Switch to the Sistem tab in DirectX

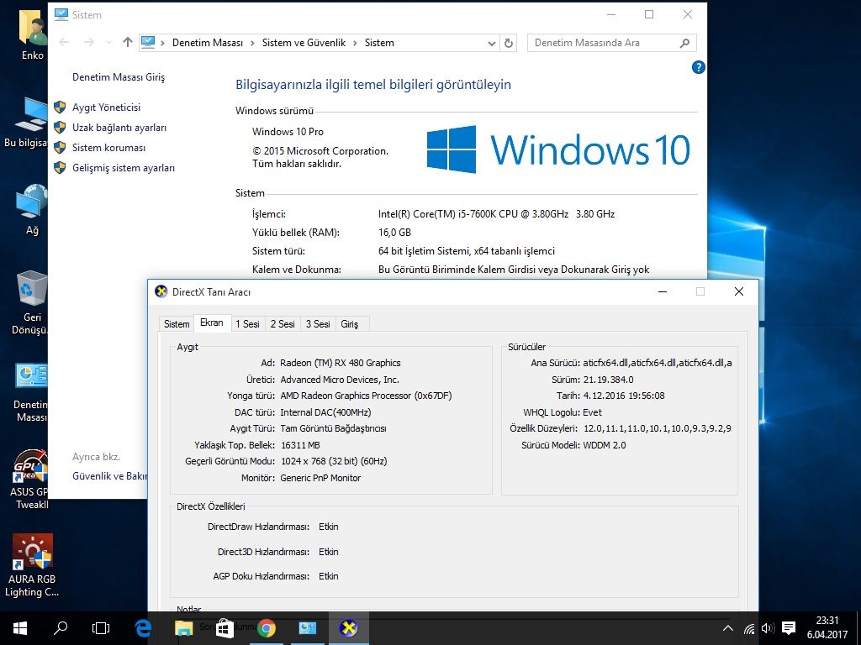[177, 324]
